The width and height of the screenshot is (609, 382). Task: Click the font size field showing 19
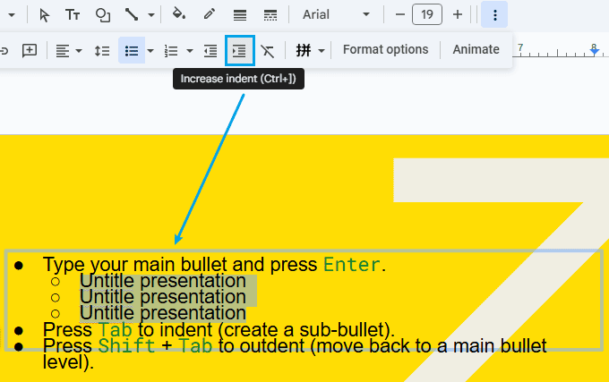pyautogui.click(x=427, y=14)
